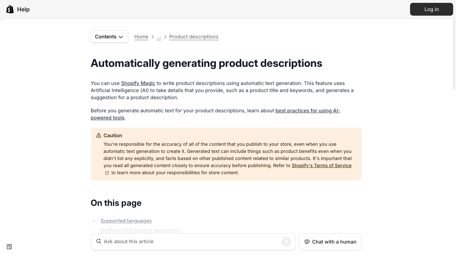456x256 pixels.
Task: Click the external link icon after Terms of Service
Action: coord(107,173)
